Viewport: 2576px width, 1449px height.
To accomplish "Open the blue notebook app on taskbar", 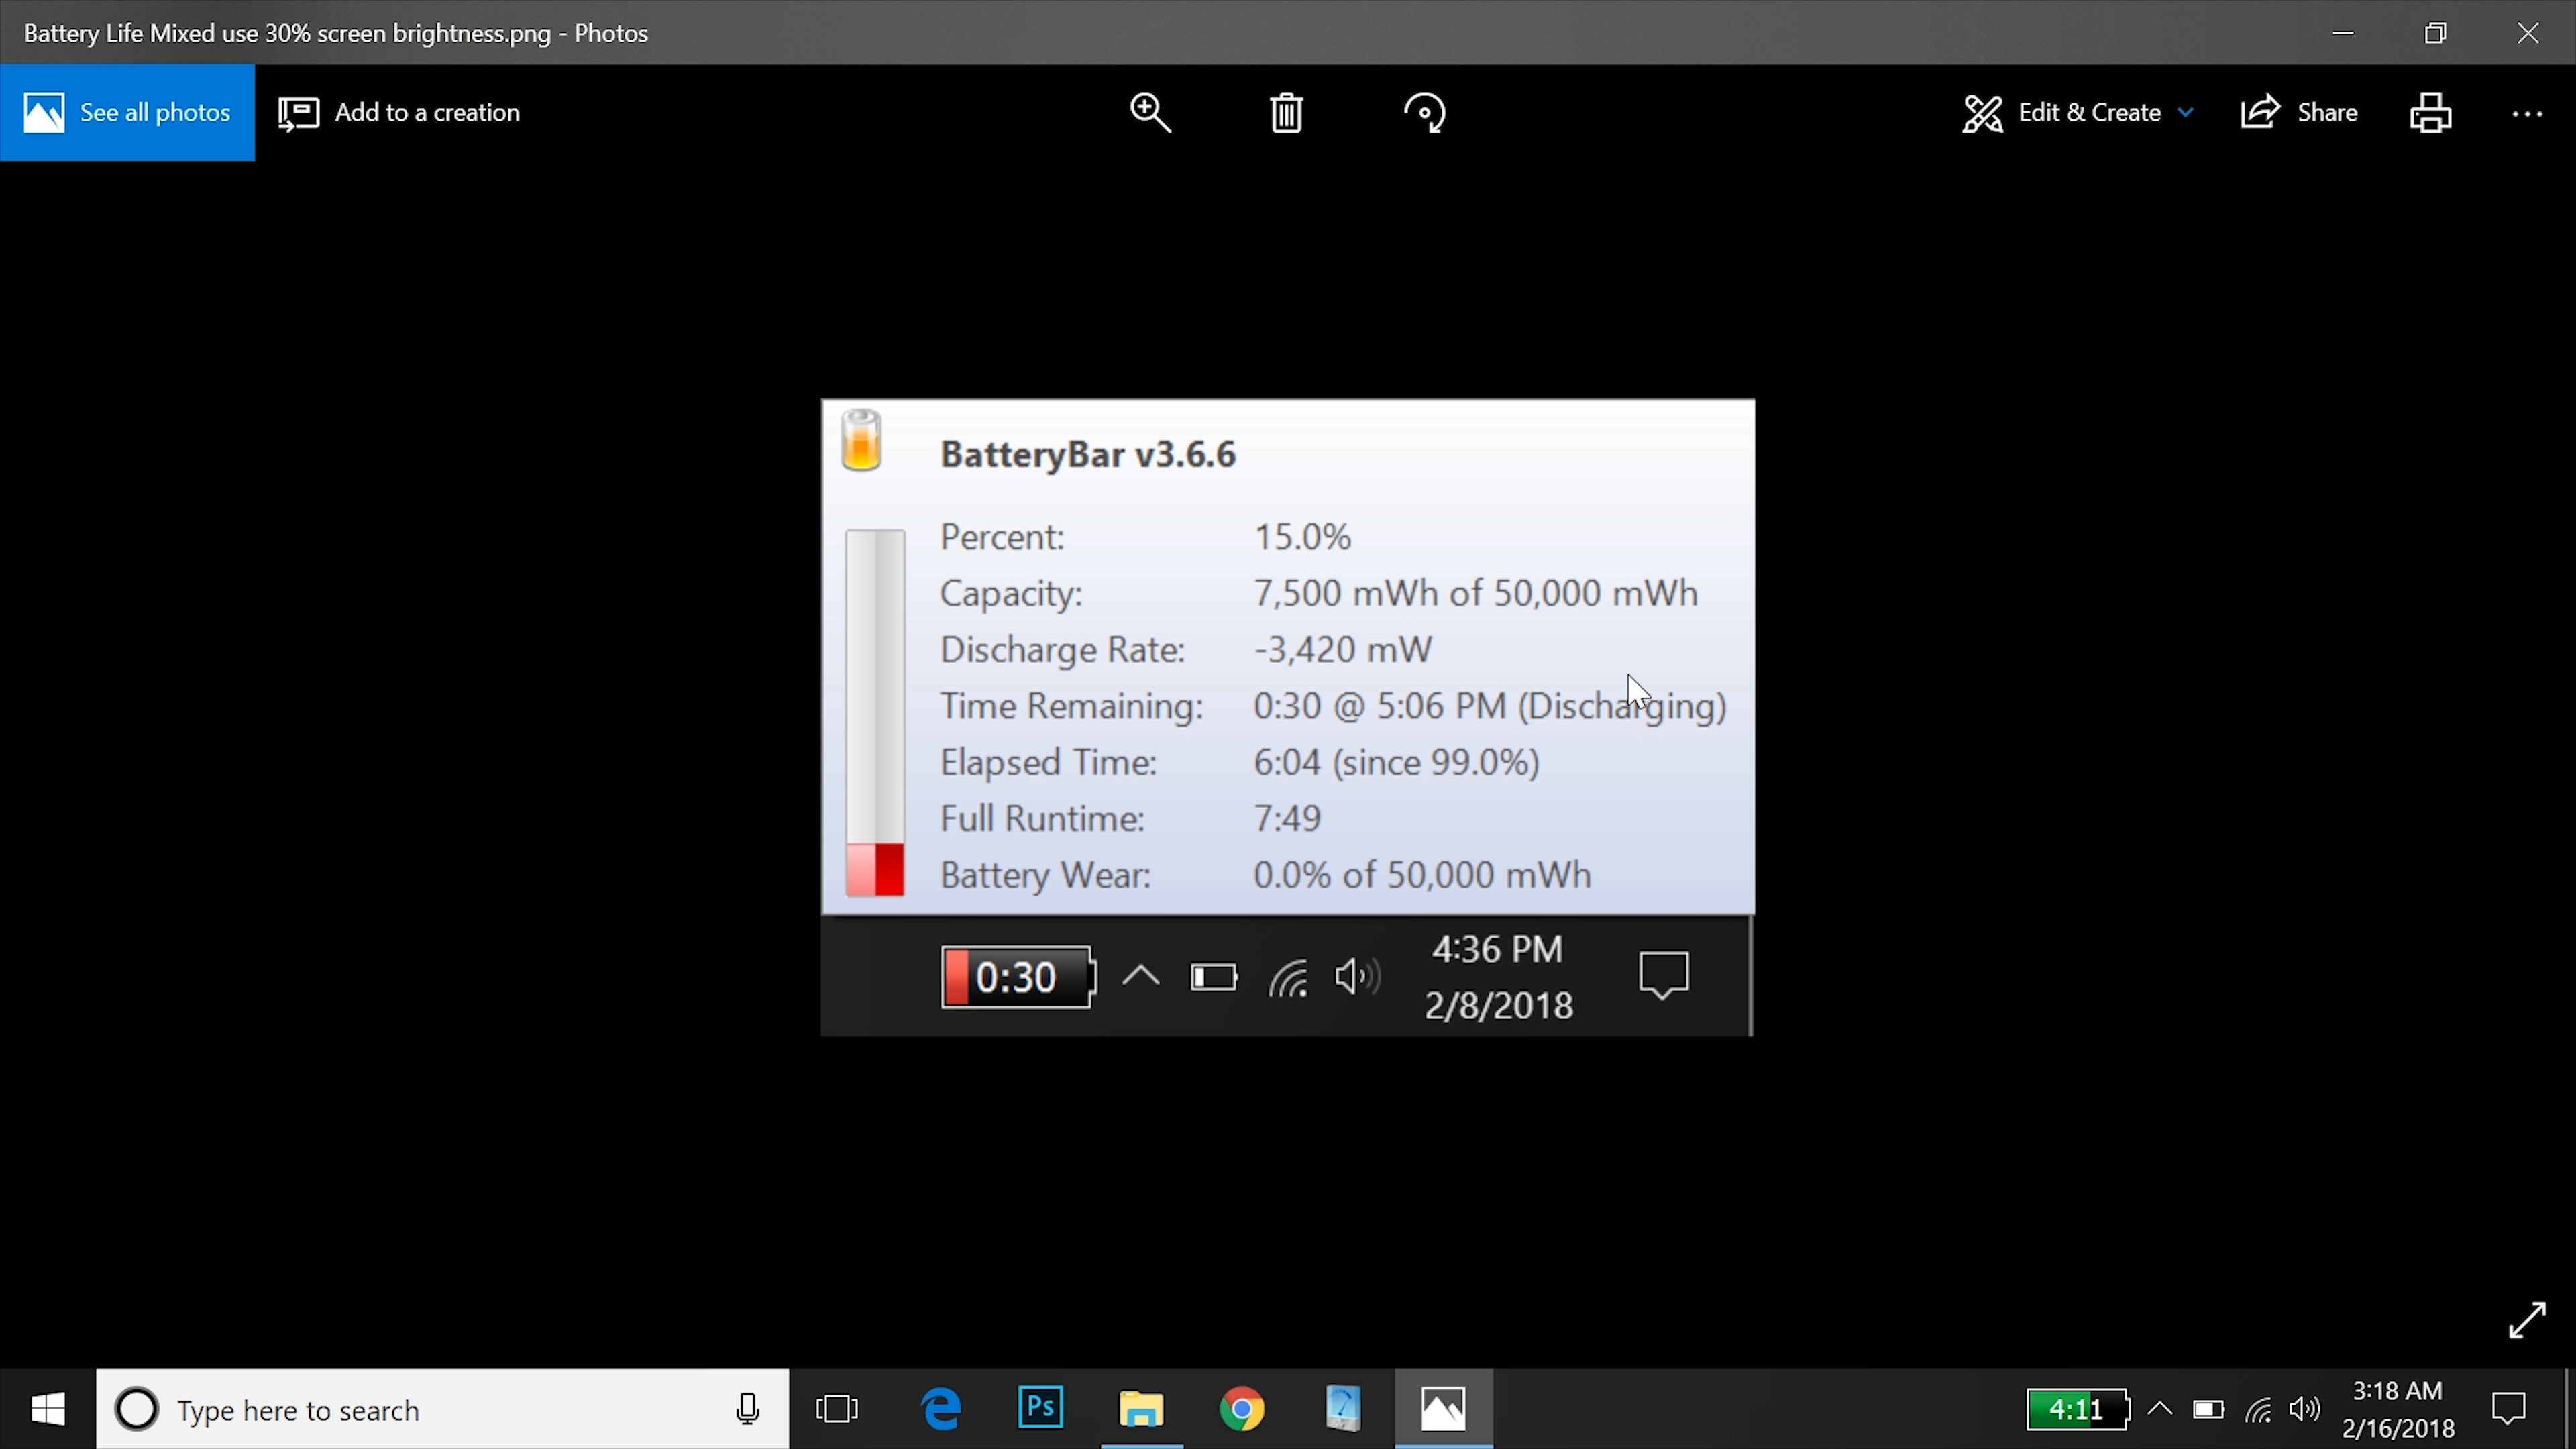I will [x=1342, y=1409].
